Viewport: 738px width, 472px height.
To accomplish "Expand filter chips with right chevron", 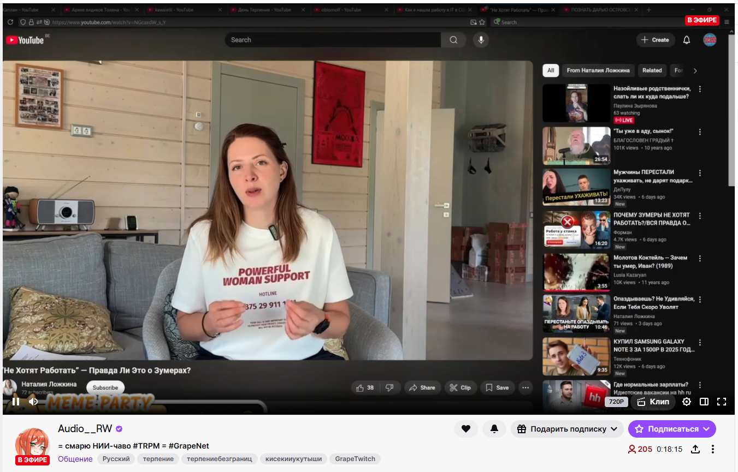I will (695, 70).
